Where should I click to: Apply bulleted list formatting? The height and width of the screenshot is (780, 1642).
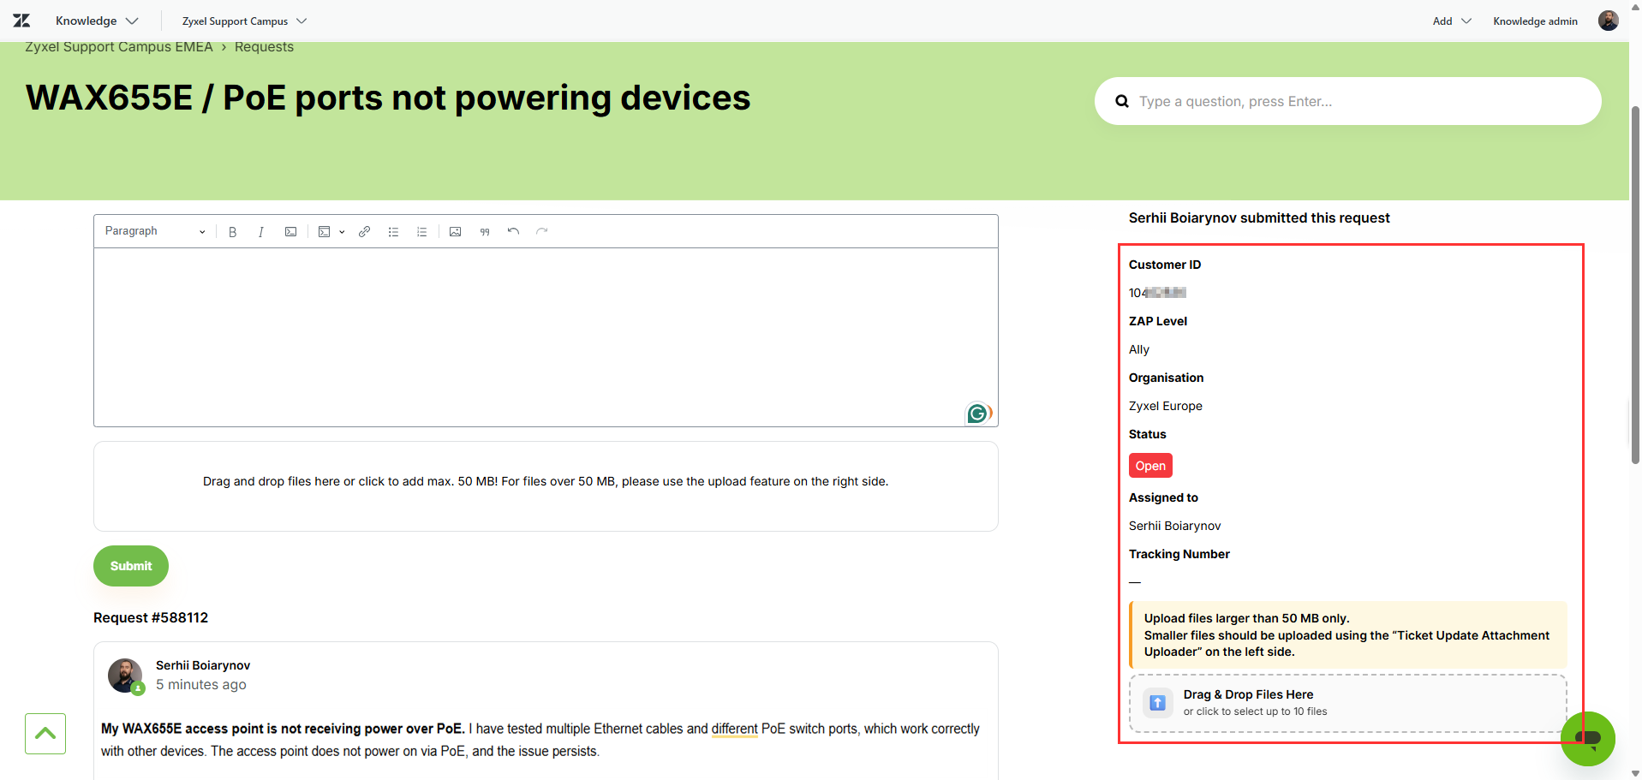393,232
